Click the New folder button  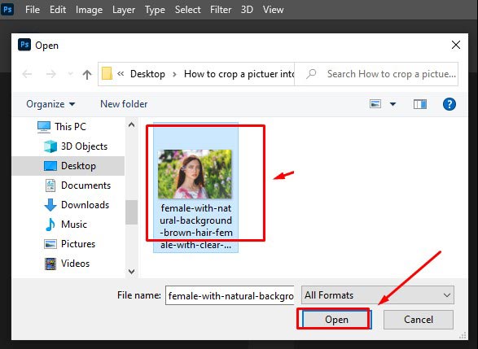coord(124,104)
